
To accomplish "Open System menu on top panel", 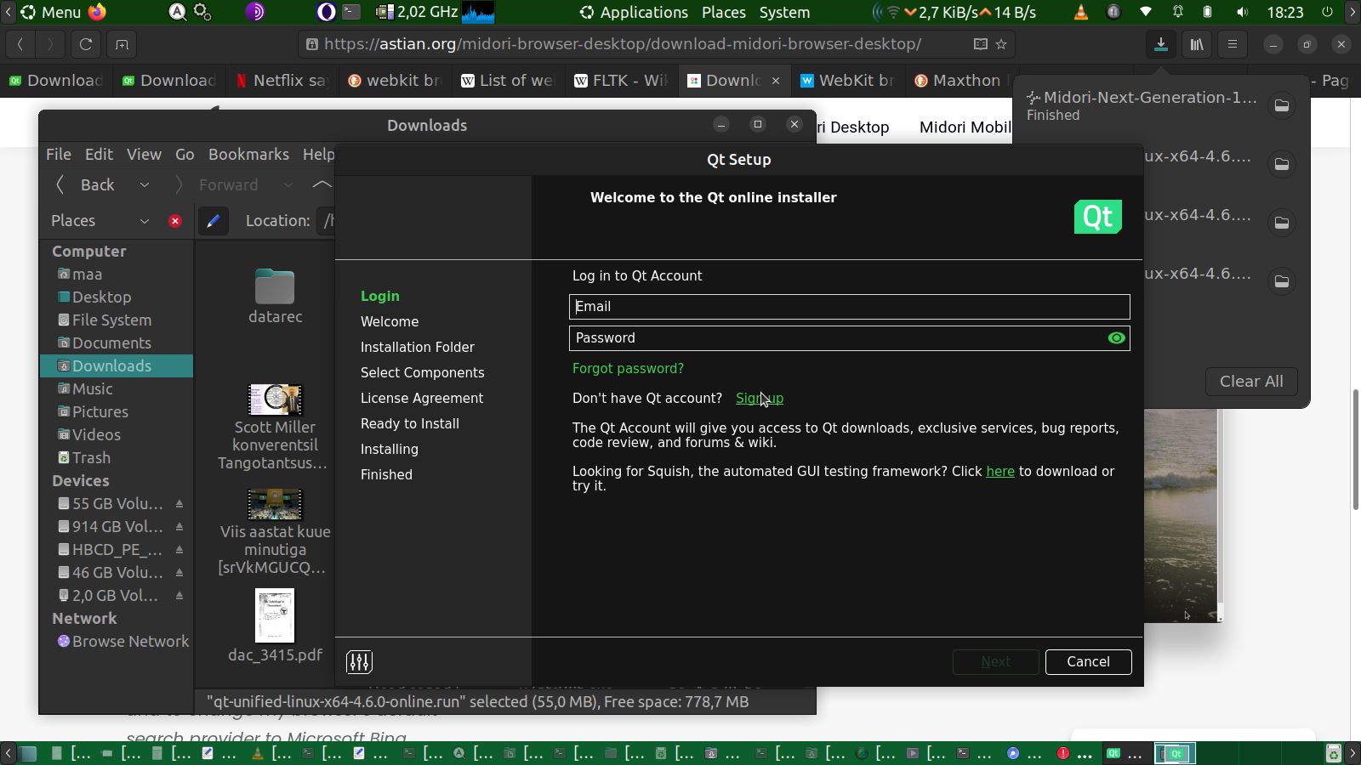I will [x=784, y=13].
